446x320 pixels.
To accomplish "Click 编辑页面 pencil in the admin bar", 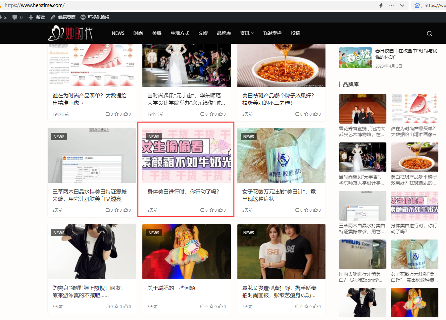I will click(63, 17).
